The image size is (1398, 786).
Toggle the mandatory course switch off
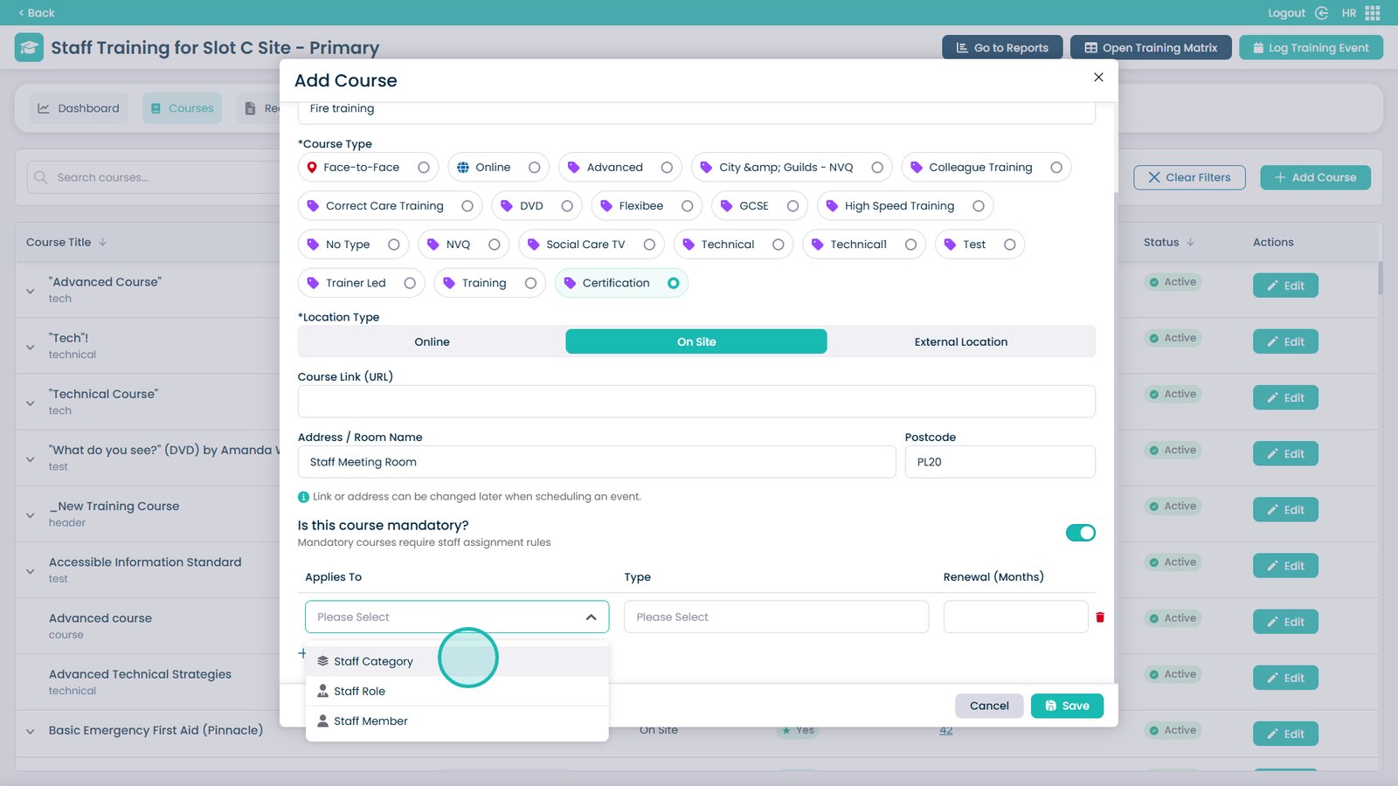point(1081,533)
